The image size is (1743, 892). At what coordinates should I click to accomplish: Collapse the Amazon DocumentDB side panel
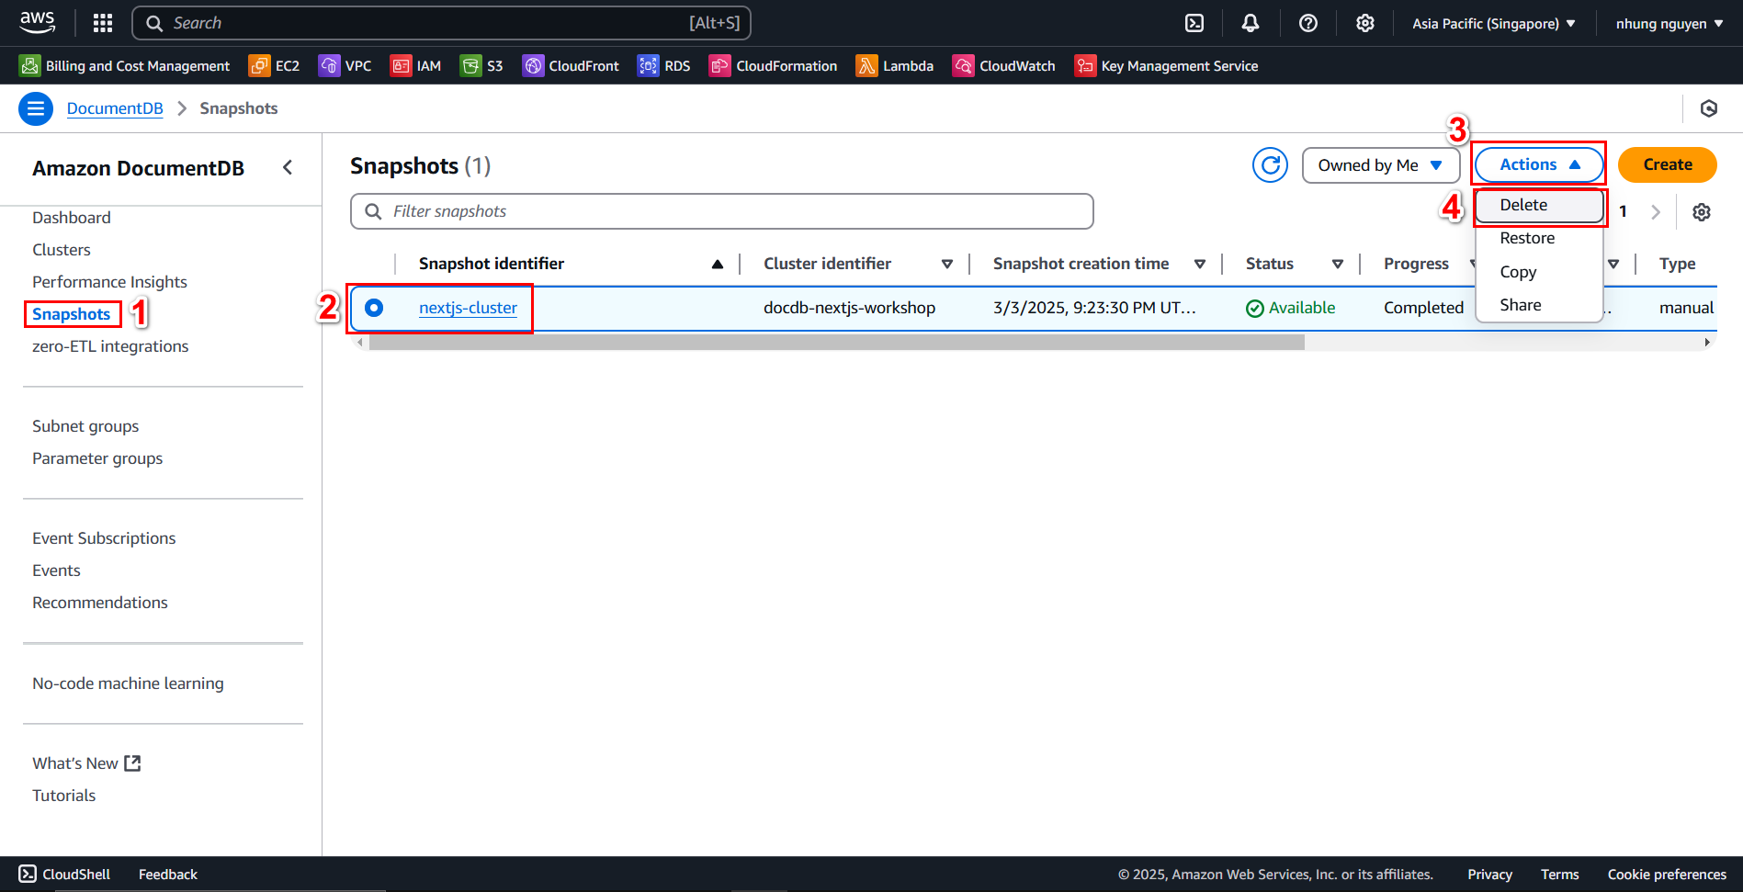(288, 167)
